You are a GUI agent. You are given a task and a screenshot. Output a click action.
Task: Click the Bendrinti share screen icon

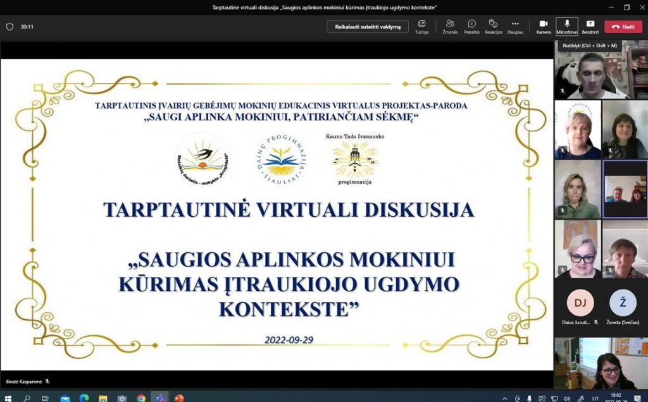[x=590, y=24]
